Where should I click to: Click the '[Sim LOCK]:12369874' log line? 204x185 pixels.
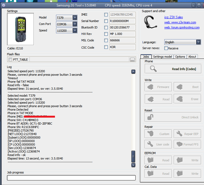coord(22,148)
